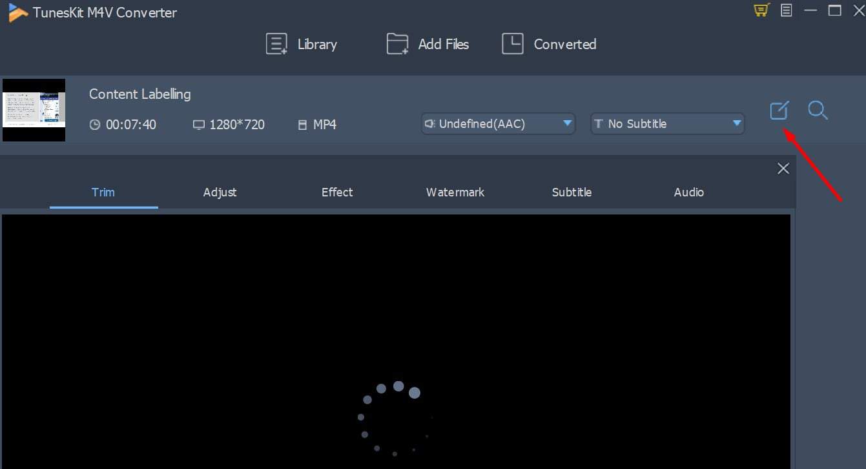Click the Content Labelling title text
This screenshot has height=469, width=866.
139,94
